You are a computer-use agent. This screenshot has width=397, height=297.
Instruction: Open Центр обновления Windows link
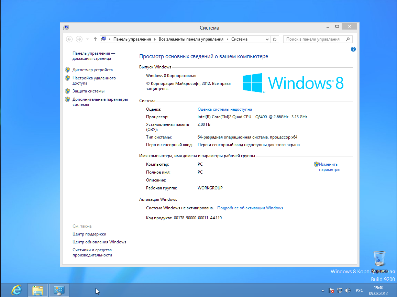[99, 242]
